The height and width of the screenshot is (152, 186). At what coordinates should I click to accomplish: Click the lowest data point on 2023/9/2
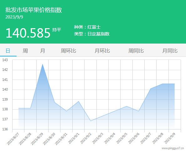pyautogui.click(x=90, y=121)
